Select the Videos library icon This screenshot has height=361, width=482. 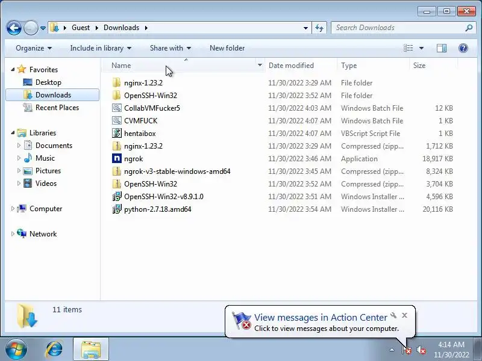point(28,184)
